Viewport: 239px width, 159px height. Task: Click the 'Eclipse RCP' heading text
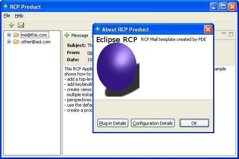tap(117, 40)
